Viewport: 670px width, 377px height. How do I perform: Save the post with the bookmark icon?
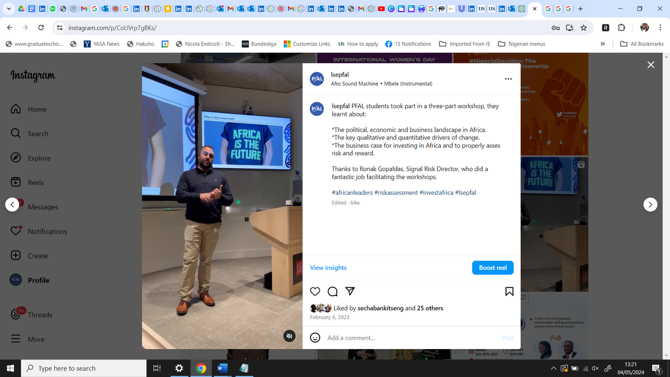tap(509, 291)
